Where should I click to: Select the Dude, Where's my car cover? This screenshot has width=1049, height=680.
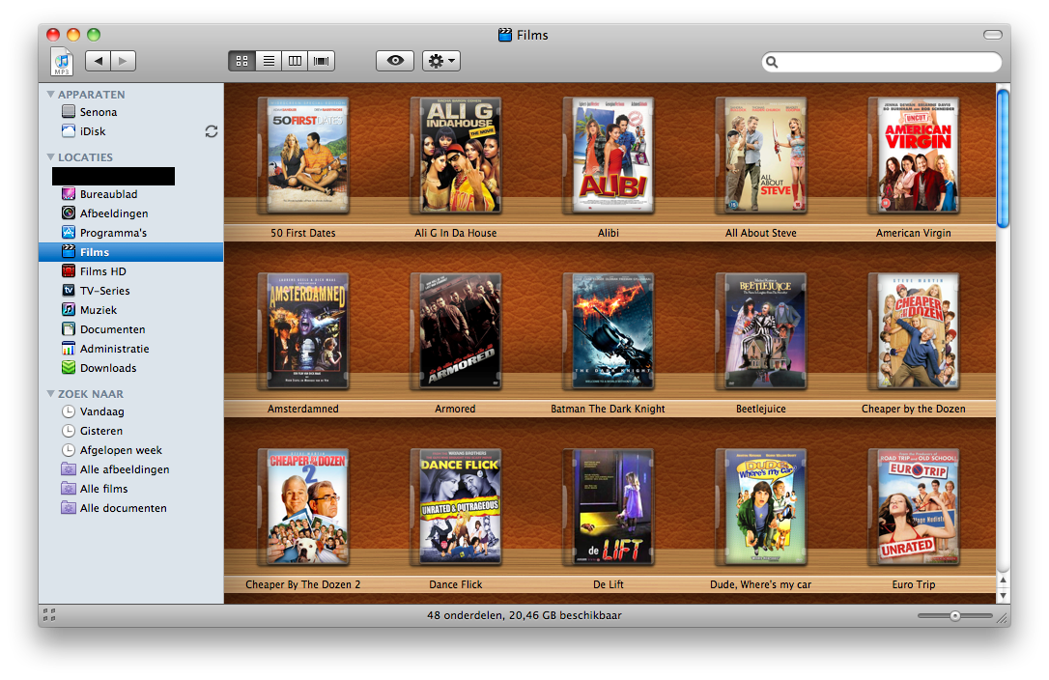[760, 507]
